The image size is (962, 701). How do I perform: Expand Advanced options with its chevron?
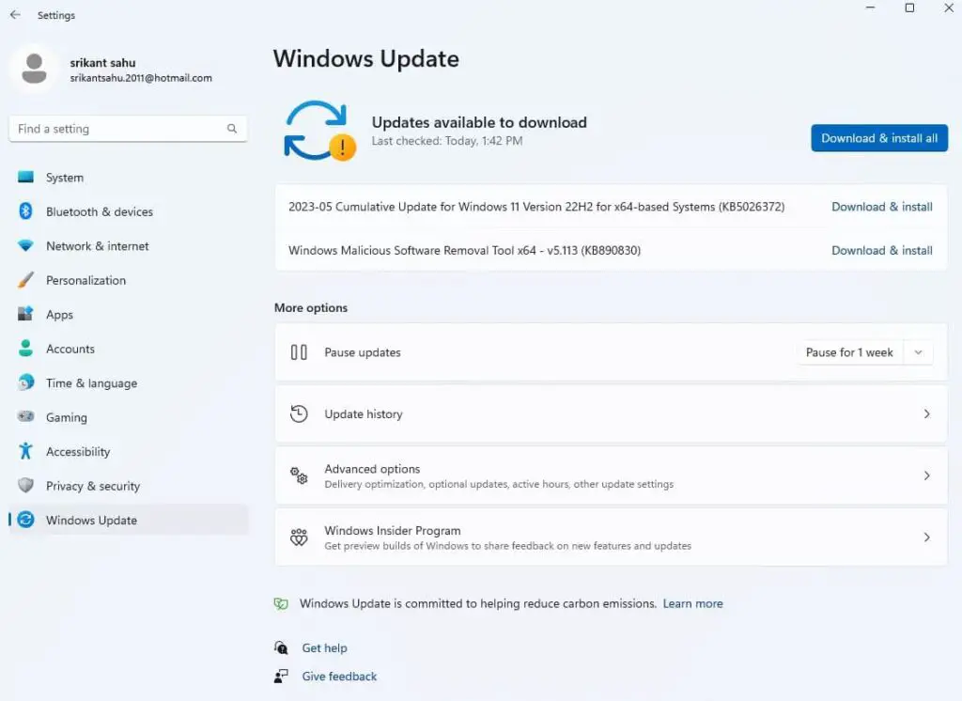tap(926, 475)
